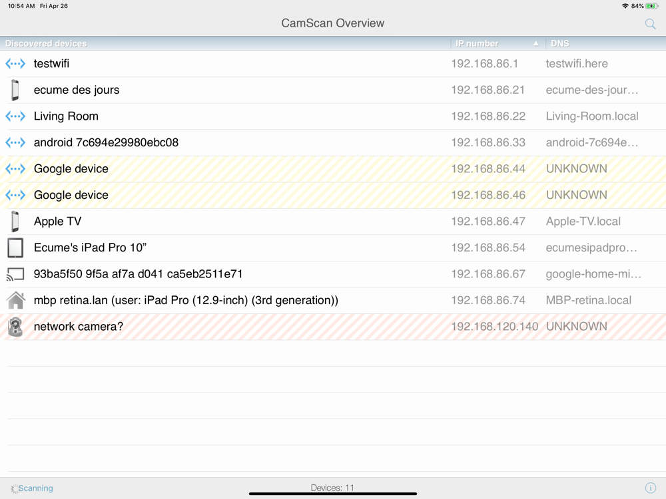The image size is (666, 499).
Task: Click the device icon beside Apple TV
Action: pyautogui.click(x=15, y=222)
